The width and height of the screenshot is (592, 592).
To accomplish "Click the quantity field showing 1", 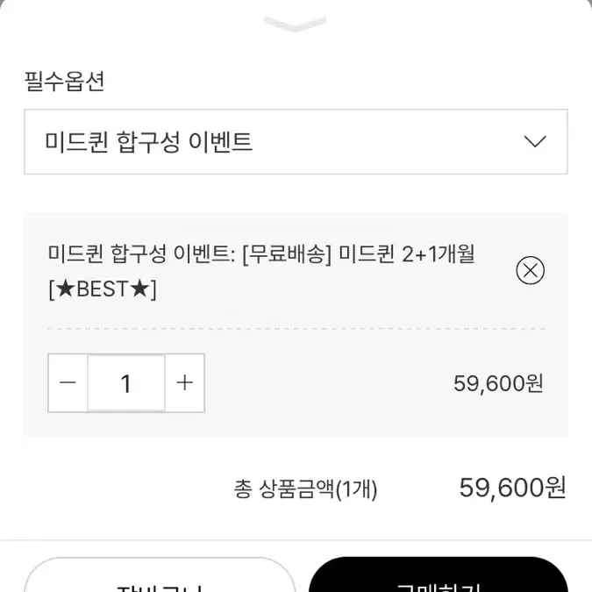I will point(126,383).
